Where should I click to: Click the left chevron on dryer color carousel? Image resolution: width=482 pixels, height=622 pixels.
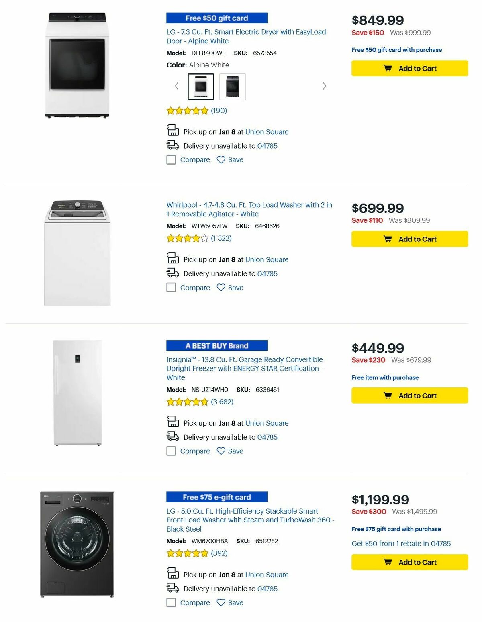[176, 86]
